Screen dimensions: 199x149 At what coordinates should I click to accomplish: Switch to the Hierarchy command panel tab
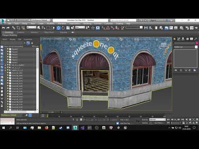(183, 39)
